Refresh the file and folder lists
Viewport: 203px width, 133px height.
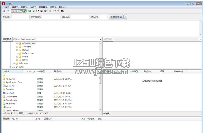click(x=30, y=11)
